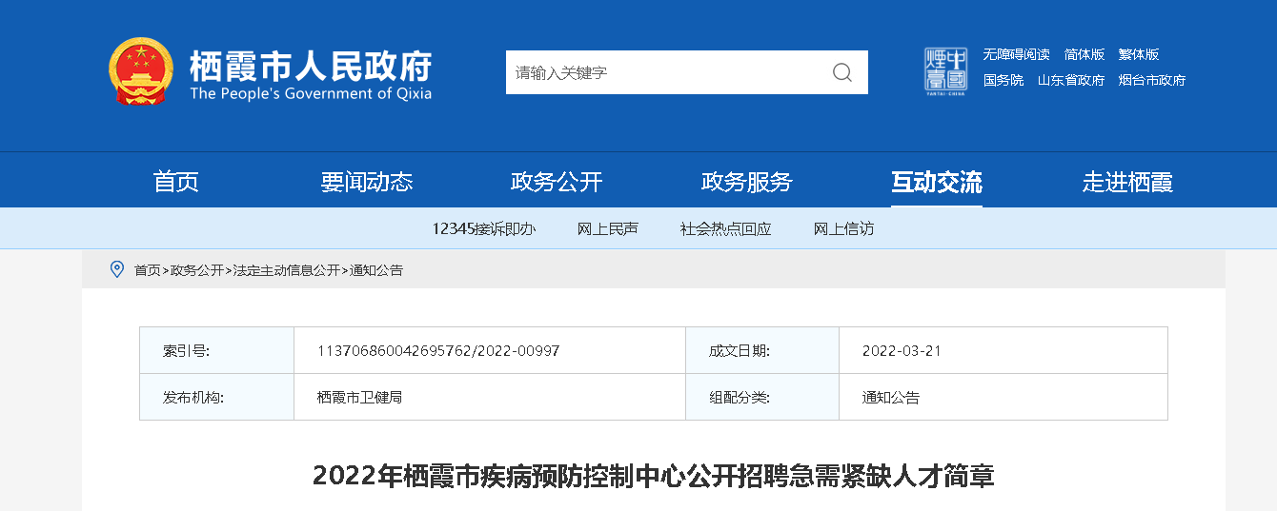
Task: Open the 政务服务 navigation tab
Action: coord(746,182)
